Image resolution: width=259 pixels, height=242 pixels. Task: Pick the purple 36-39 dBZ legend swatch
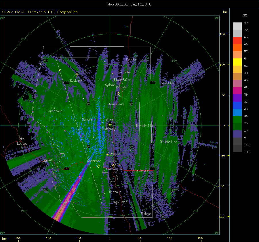coord(237,98)
